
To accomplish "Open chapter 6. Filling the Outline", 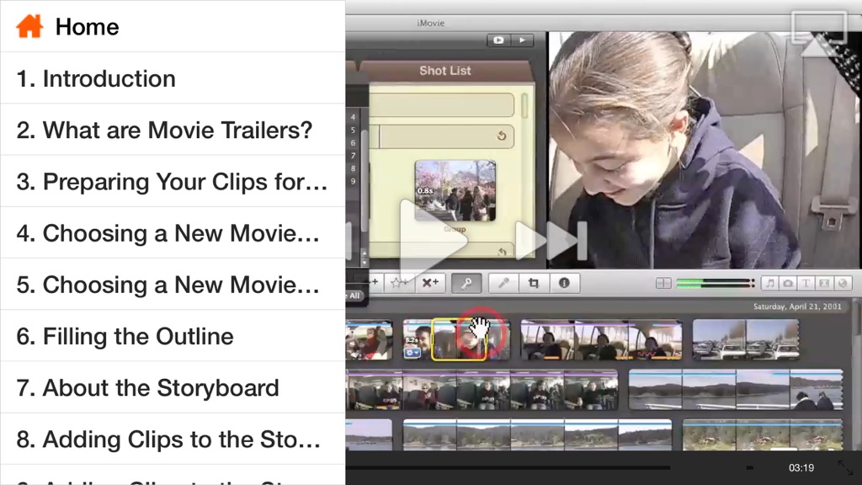I will pos(173,336).
